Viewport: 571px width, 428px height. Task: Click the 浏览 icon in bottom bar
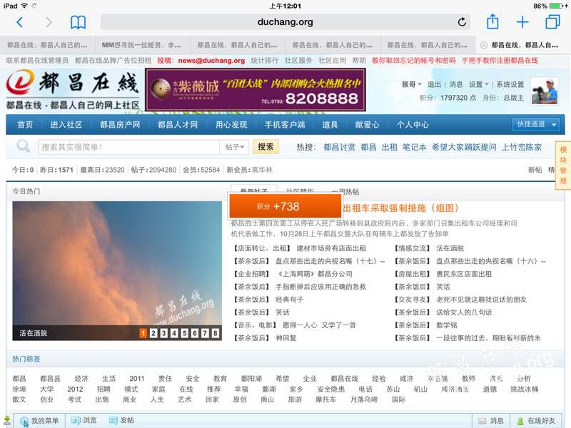(76, 421)
